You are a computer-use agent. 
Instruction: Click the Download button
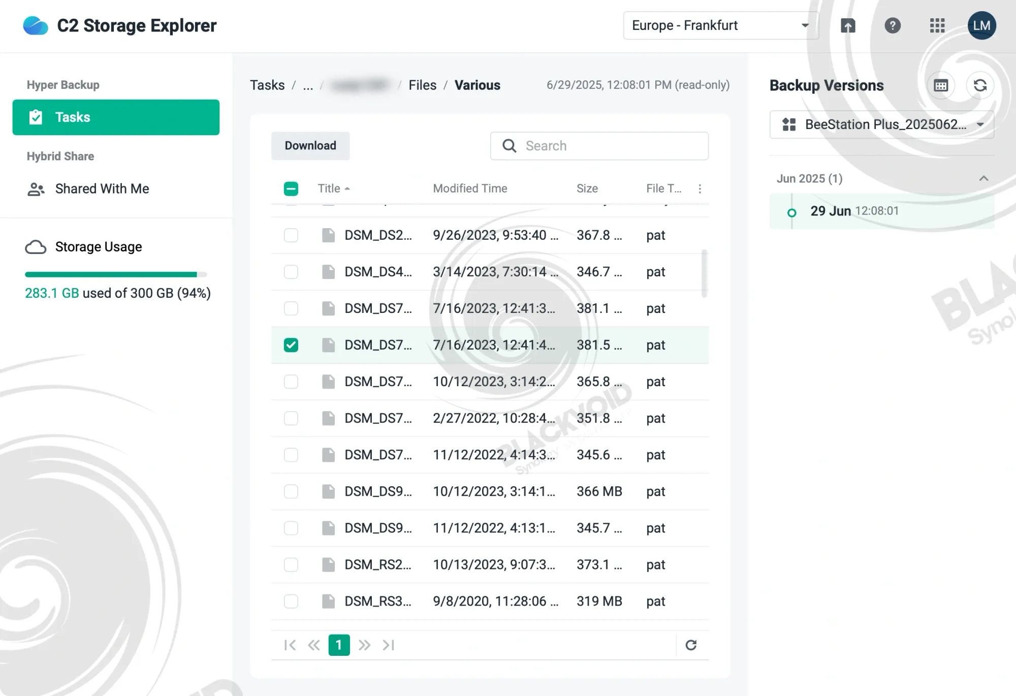point(310,146)
